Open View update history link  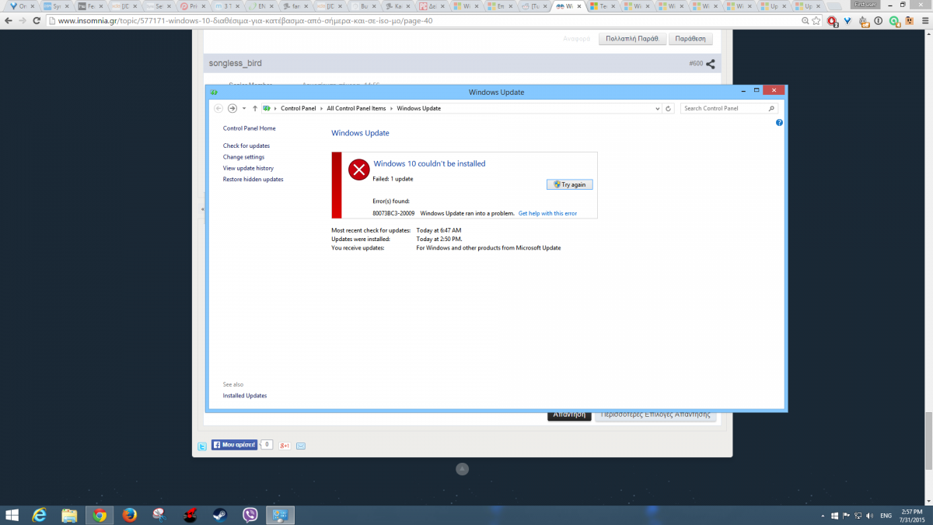[x=248, y=168]
